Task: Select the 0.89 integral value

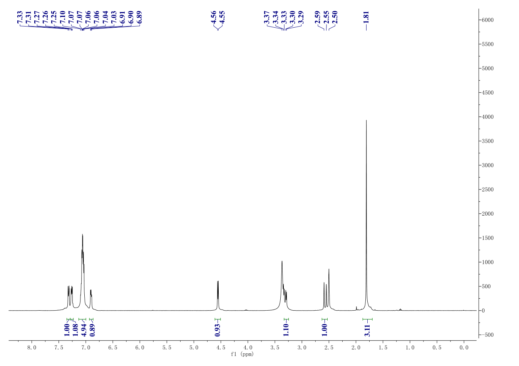Action: pos(92,331)
